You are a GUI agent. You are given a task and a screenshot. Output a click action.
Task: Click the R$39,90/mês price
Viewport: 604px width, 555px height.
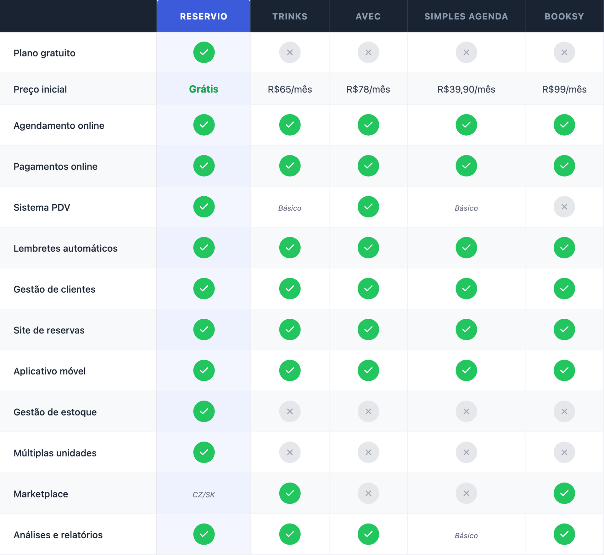click(466, 89)
